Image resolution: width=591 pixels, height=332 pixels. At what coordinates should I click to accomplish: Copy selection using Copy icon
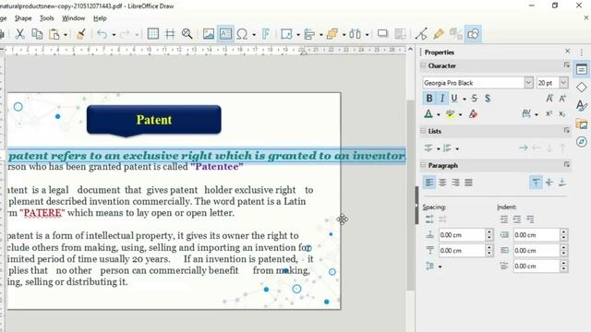(x=37, y=34)
